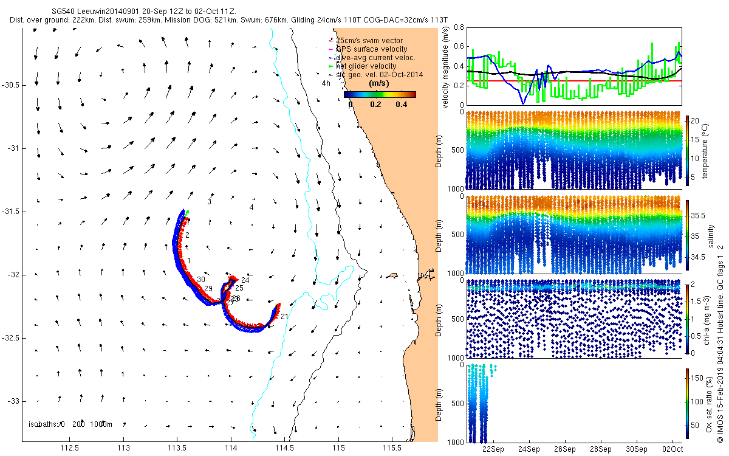Click the track day label '24'

(245, 280)
